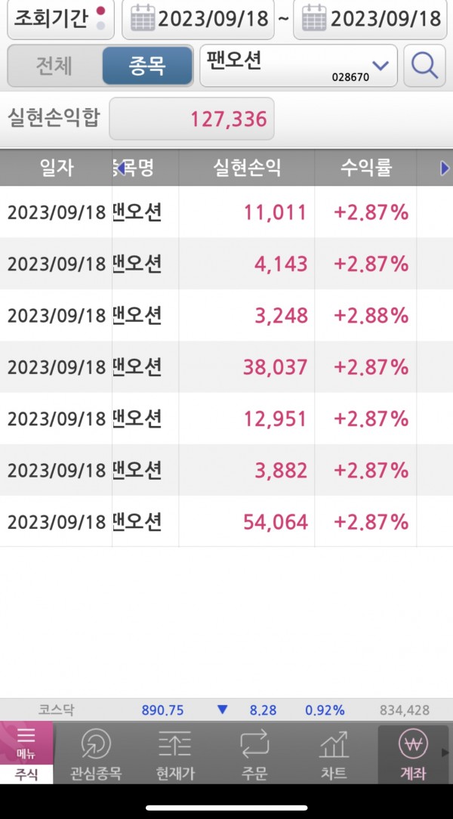Expand the 팬오션 stock dropdown
Viewport: 453px width, 819px height.
(380, 66)
